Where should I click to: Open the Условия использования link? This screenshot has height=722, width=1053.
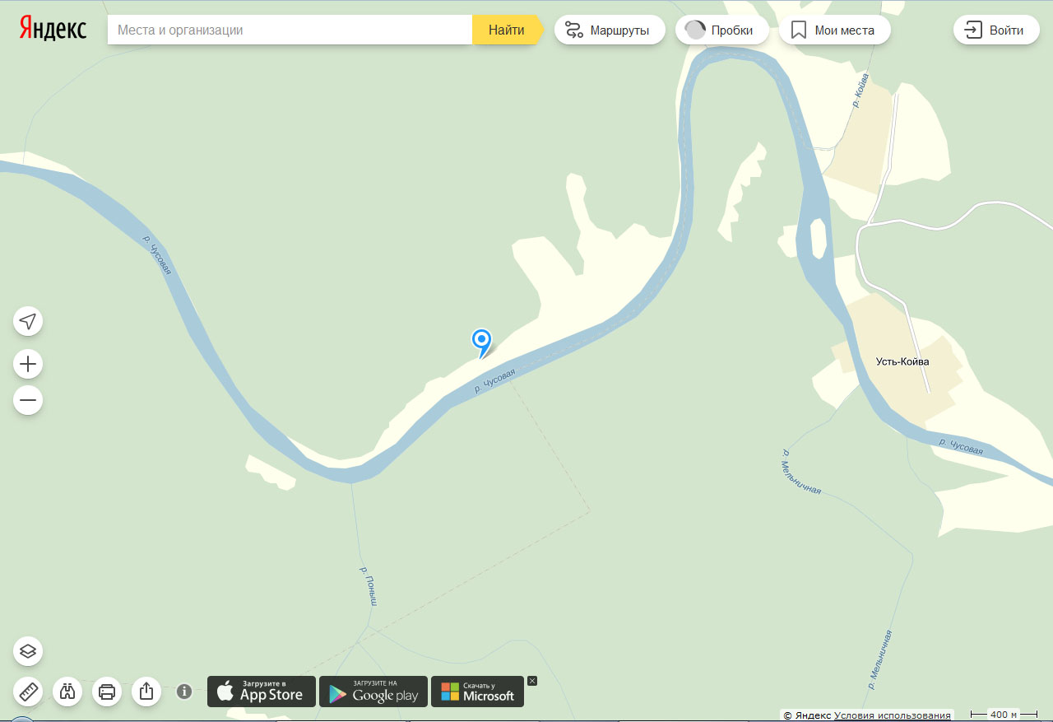[893, 715]
